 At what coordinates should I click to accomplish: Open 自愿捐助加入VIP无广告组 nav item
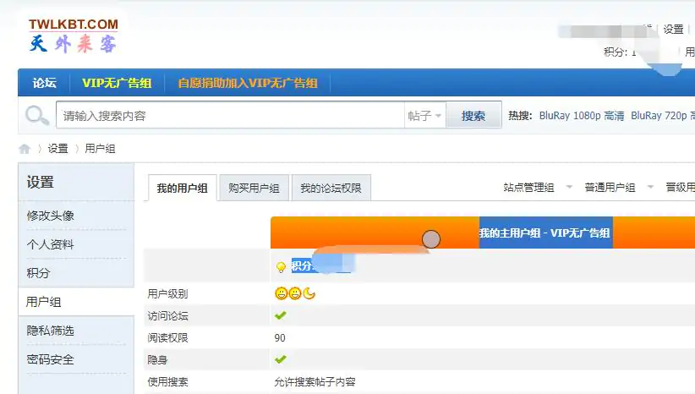(248, 83)
